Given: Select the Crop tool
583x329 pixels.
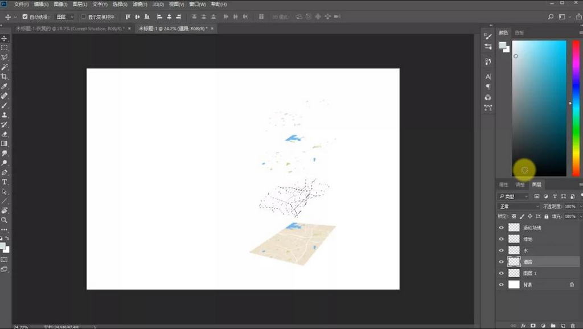Looking at the screenshot, I should pos(5,77).
